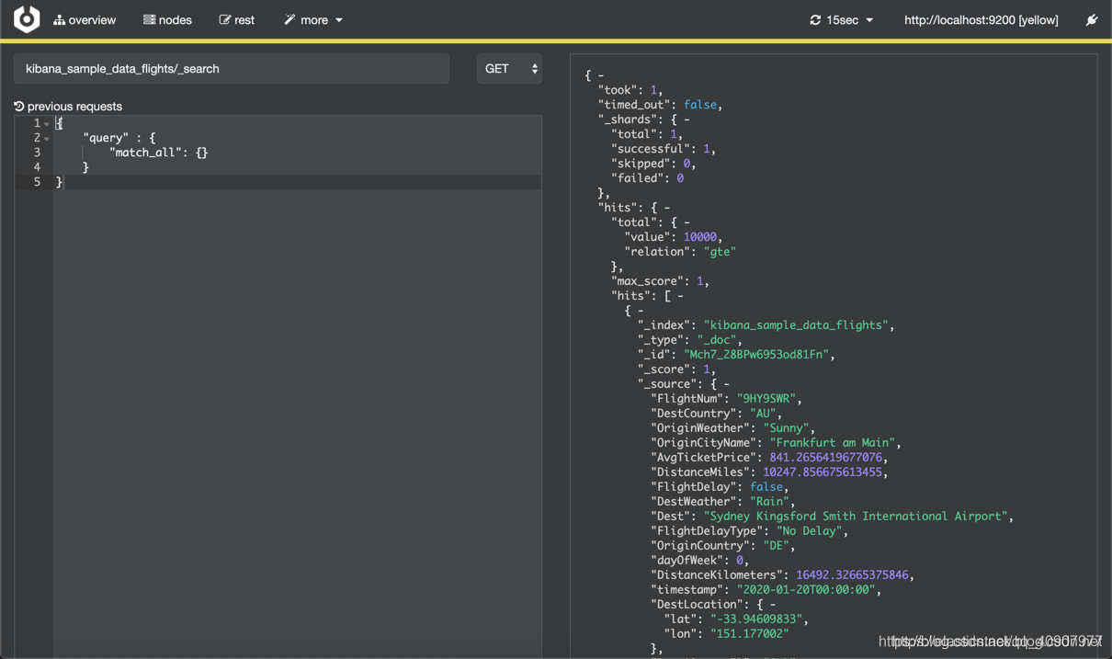
Task: Show previous requests
Action: pos(68,107)
